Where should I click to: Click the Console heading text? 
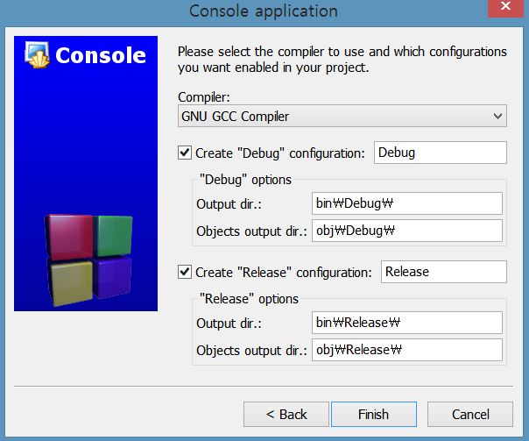[x=101, y=55]
